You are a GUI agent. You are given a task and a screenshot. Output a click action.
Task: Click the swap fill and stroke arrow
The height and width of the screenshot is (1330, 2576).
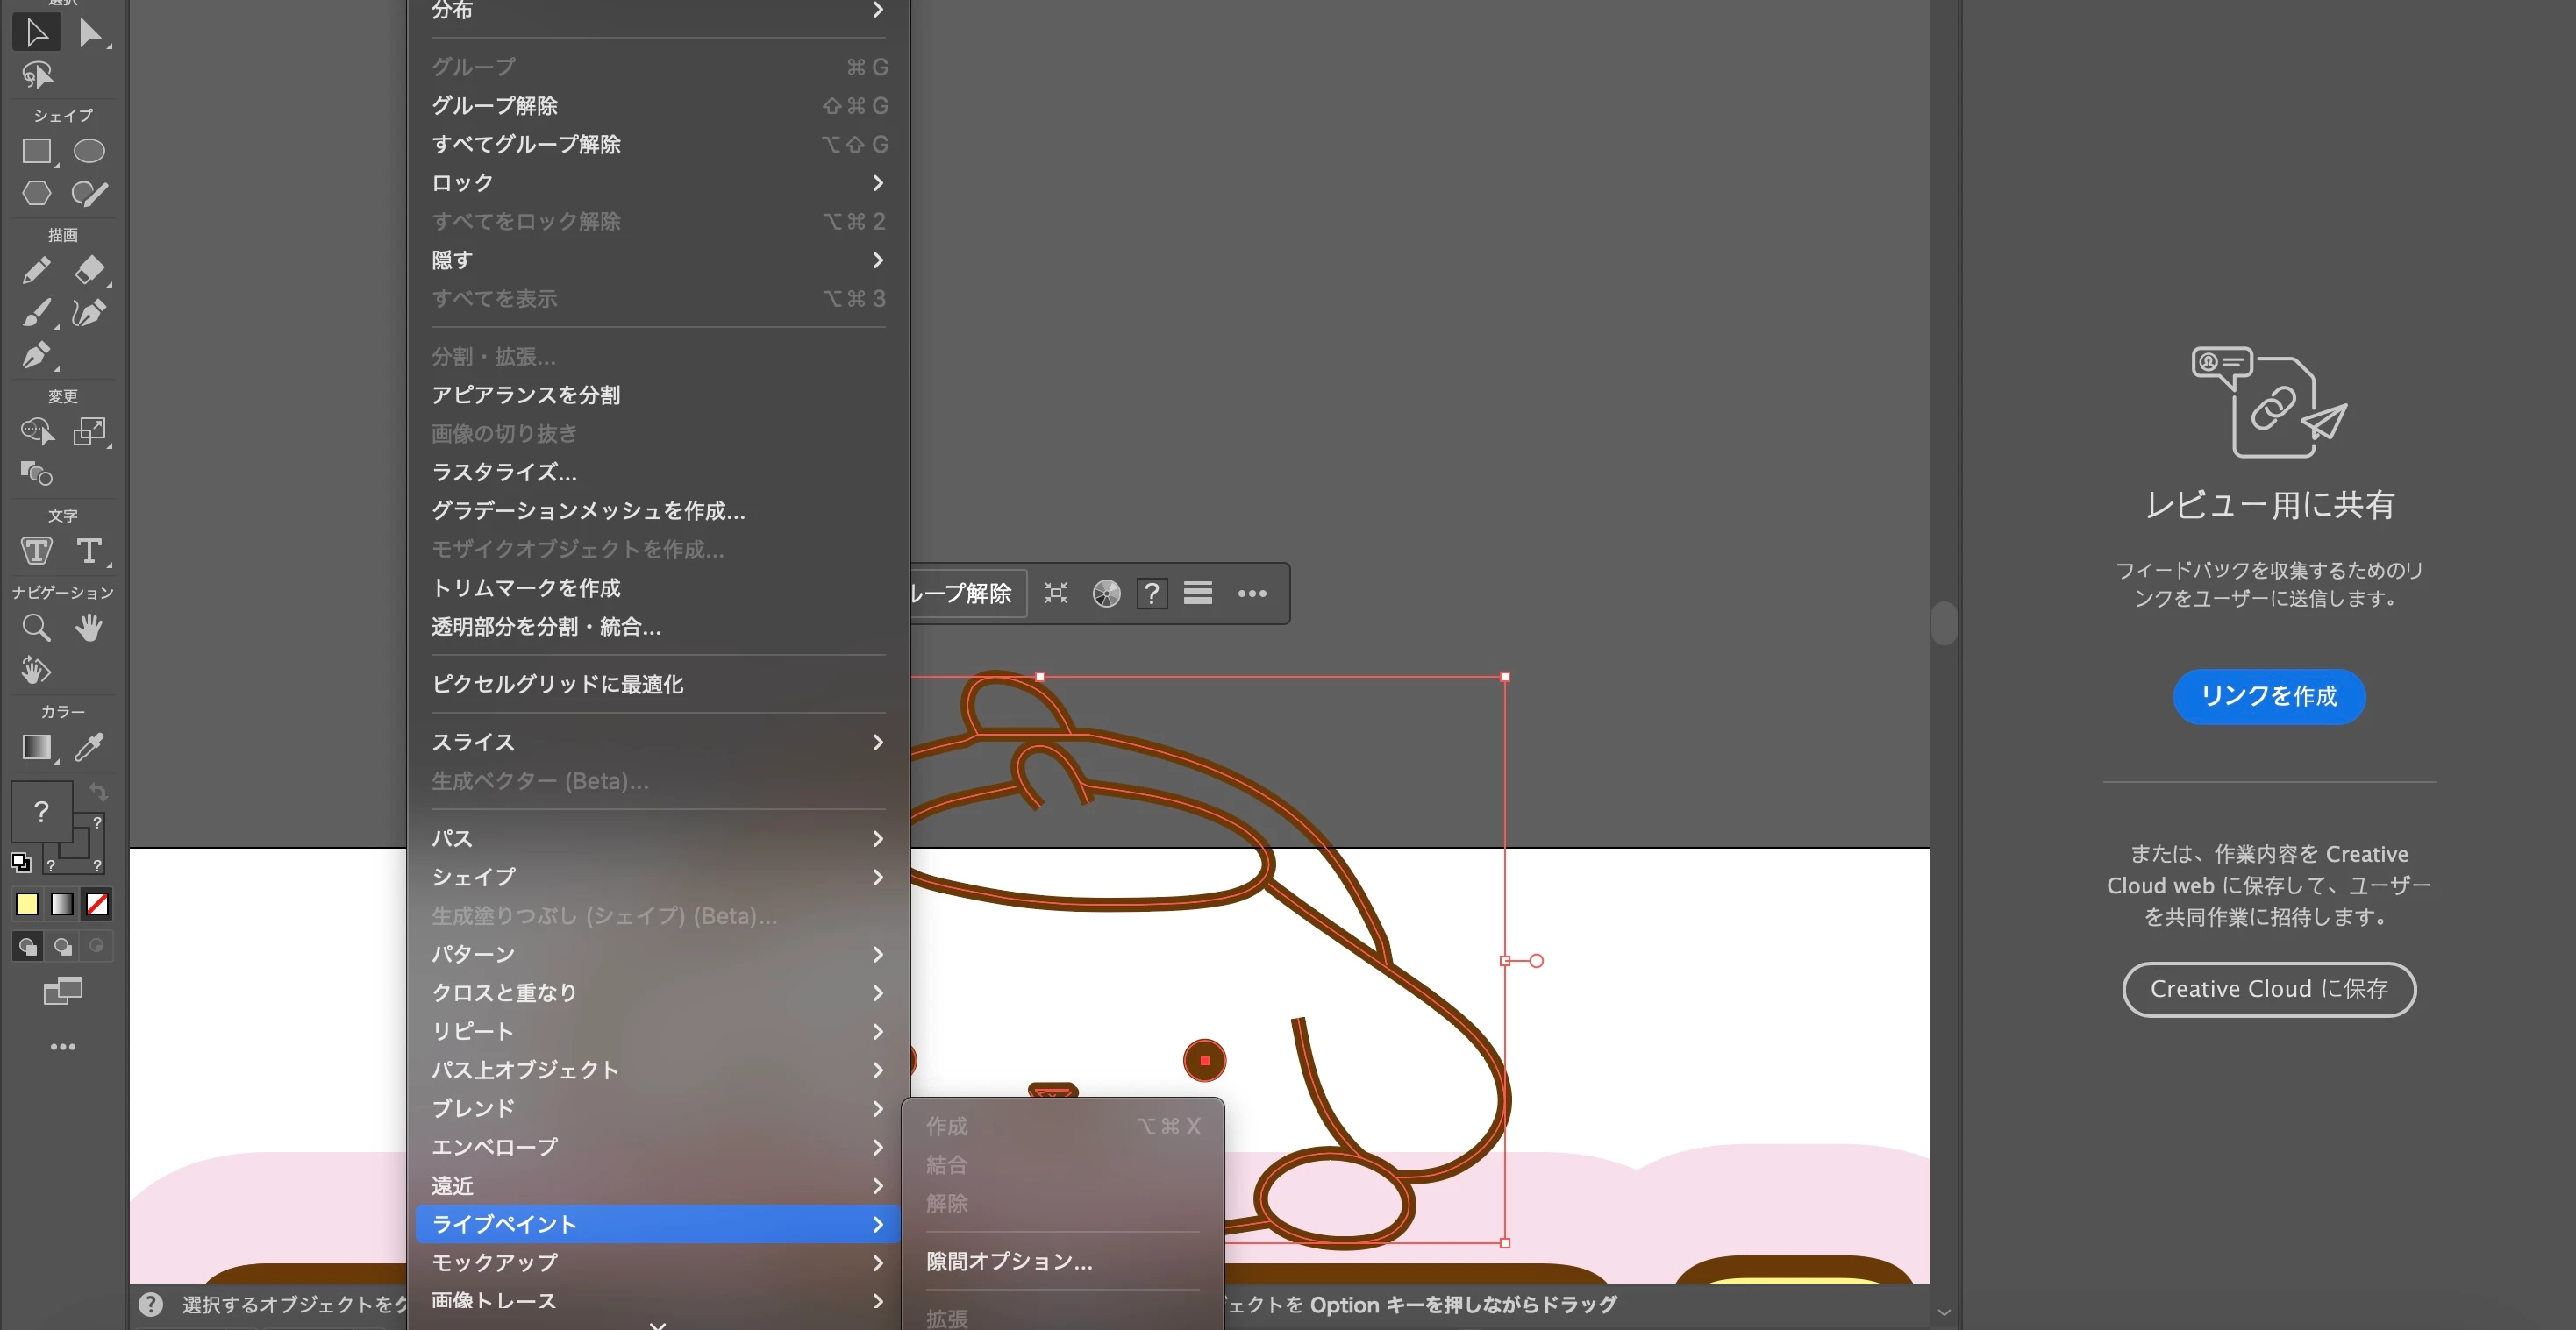pos(98,792)
